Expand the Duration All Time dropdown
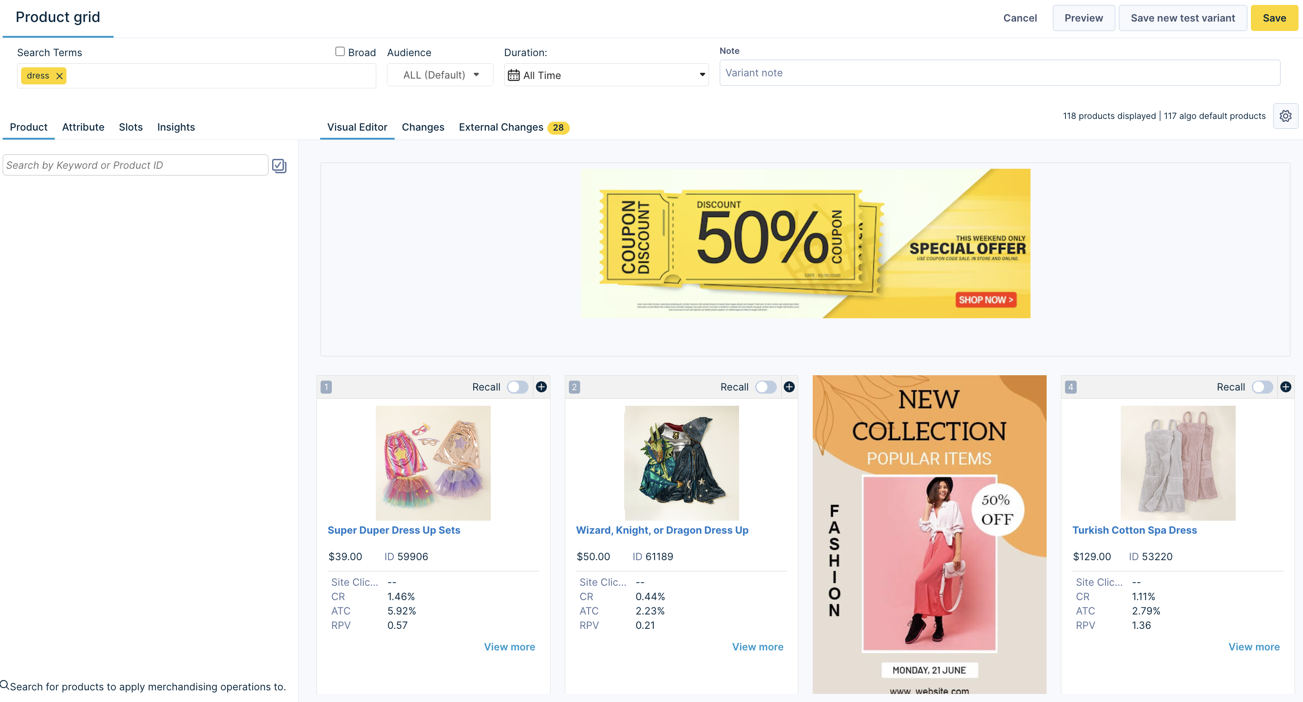Screen dimensions: 1303x702 click(606, 75)
